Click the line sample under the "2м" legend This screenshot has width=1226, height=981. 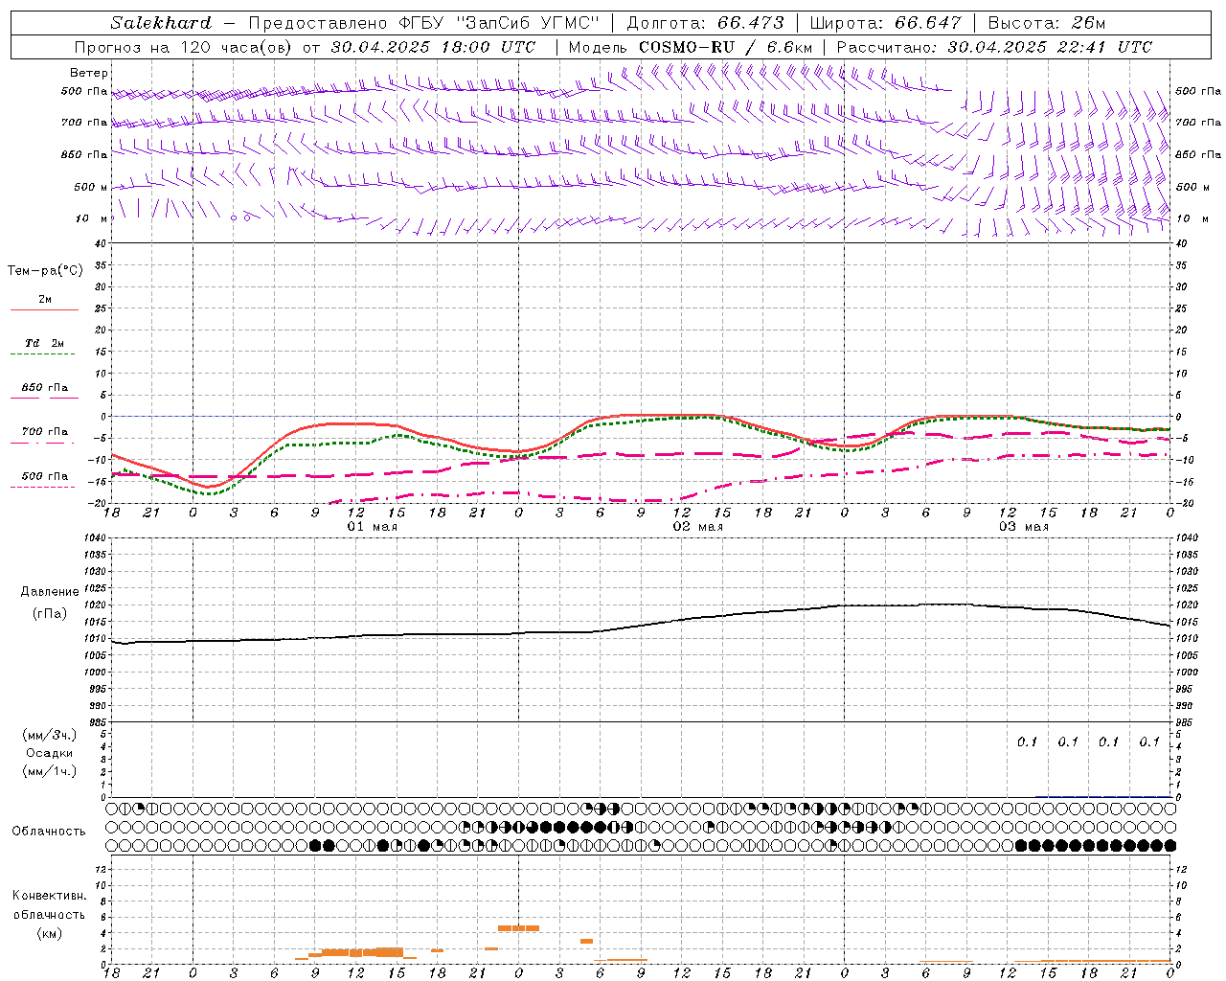[44, 310]
